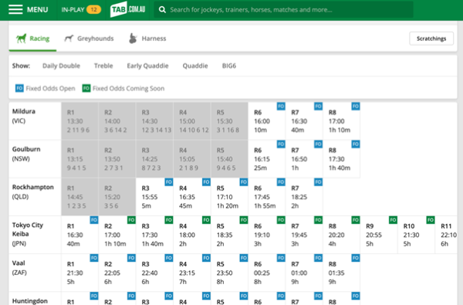Viewport: 463px width, 305px height.
Task: Select Tokyo City Keiba R4 at 18:00
Action: click(x=192, y=235)
